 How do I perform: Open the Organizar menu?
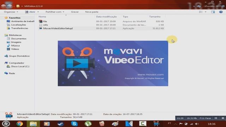click(11, 12)
